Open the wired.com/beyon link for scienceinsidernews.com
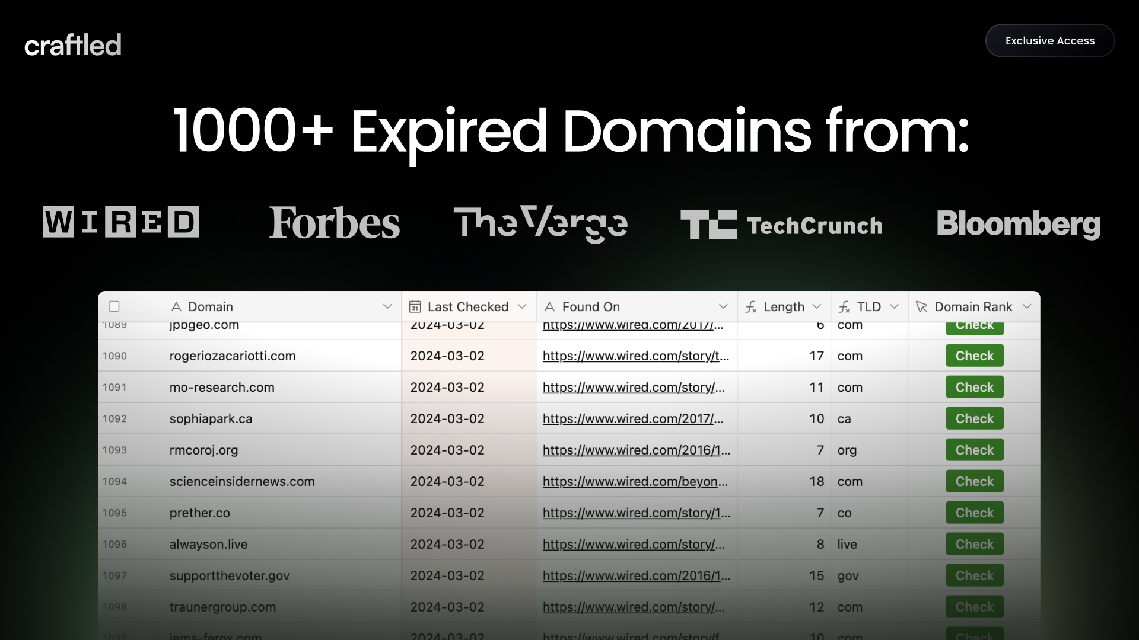Image resolution: width=1139 pixels, height=640 pixels. click(635, 482)
